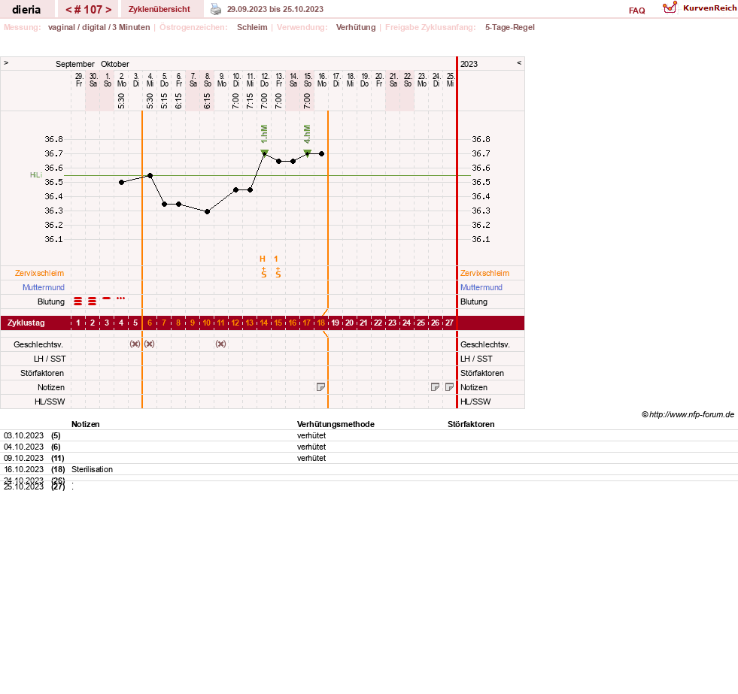
Task: Click the right Muttermund row label
Action: tap(481, 287)
